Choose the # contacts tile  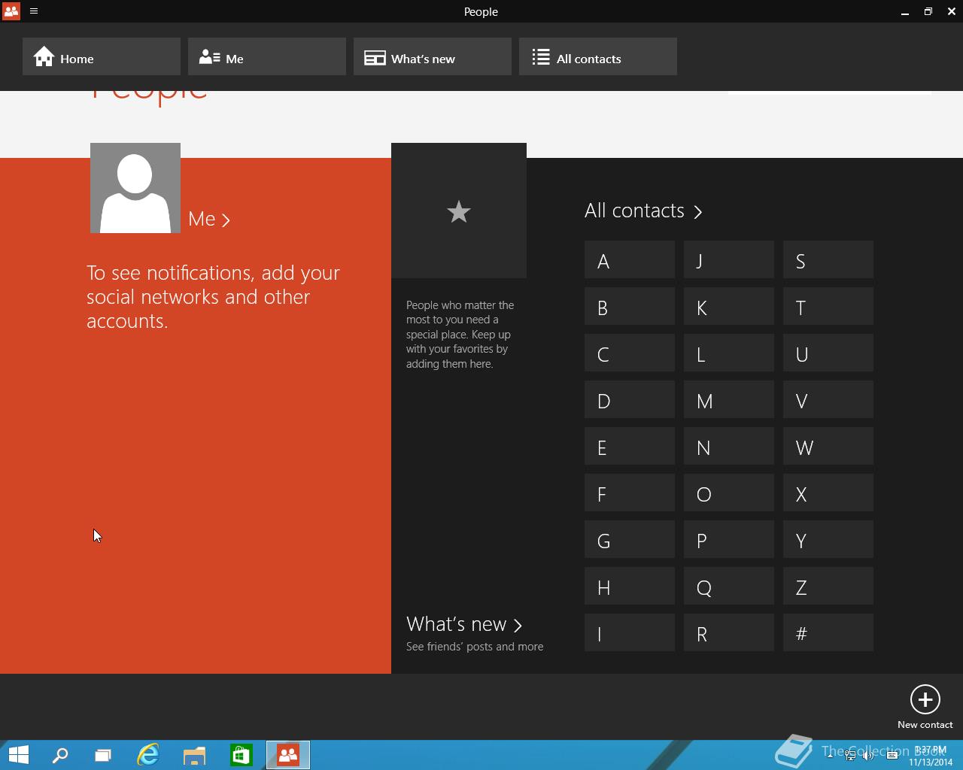(x=828, y=632)
